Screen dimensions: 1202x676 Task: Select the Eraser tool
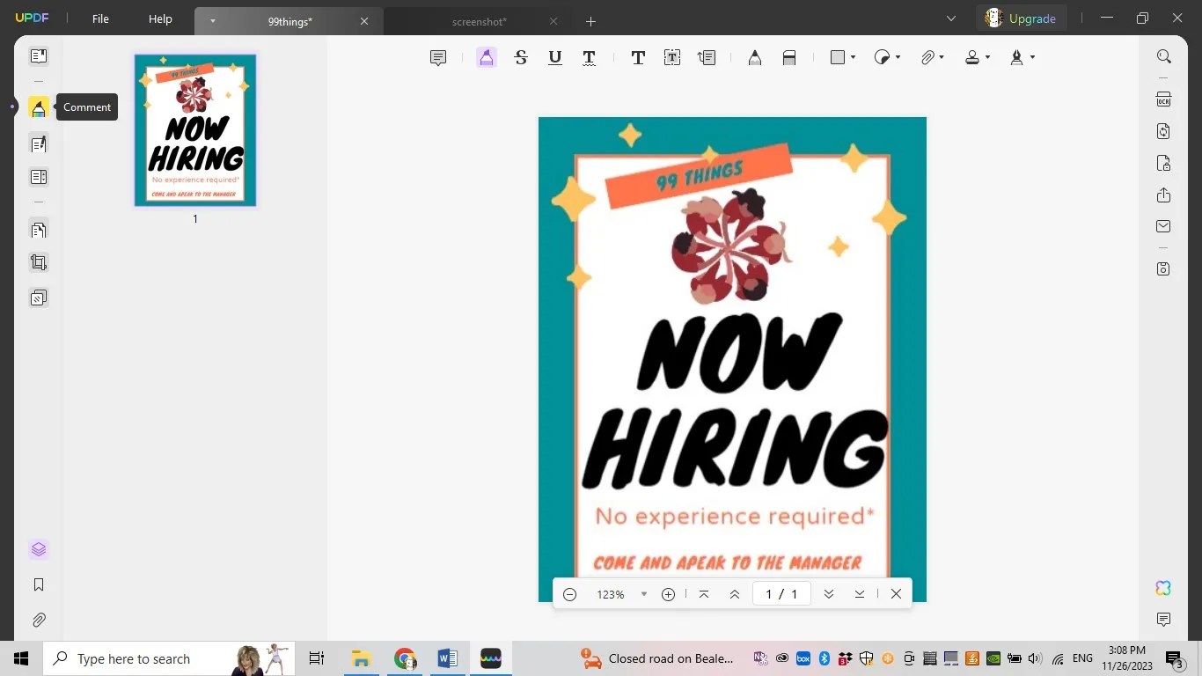(x=789, y=57)
